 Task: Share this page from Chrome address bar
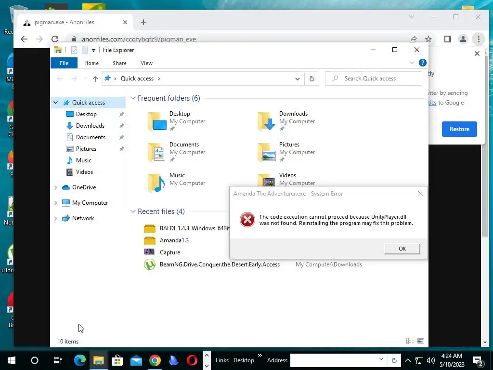pyautogui.click(x=413, y=39)
